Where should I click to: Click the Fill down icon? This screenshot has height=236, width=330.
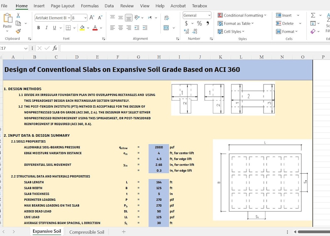(313, 23)
